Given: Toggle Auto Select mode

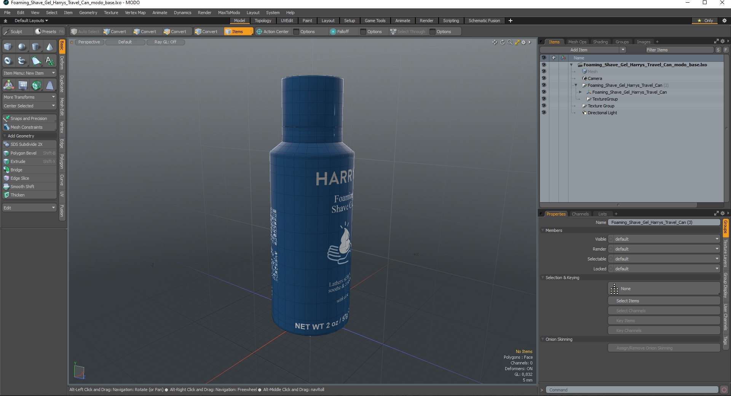Looking at the screenshot, I should tap(85, 32).
